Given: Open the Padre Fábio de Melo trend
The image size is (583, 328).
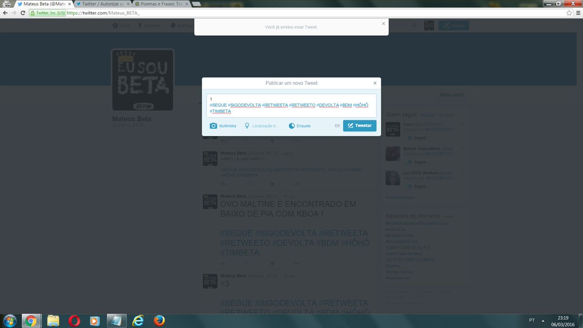Looking at the screenshot, I should click(x=403, y=254).
